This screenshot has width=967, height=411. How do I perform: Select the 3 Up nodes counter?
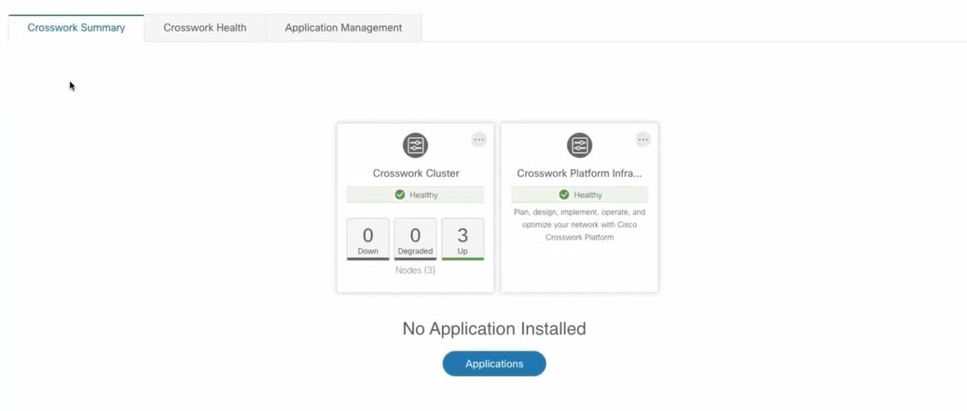tap(463, 240)
